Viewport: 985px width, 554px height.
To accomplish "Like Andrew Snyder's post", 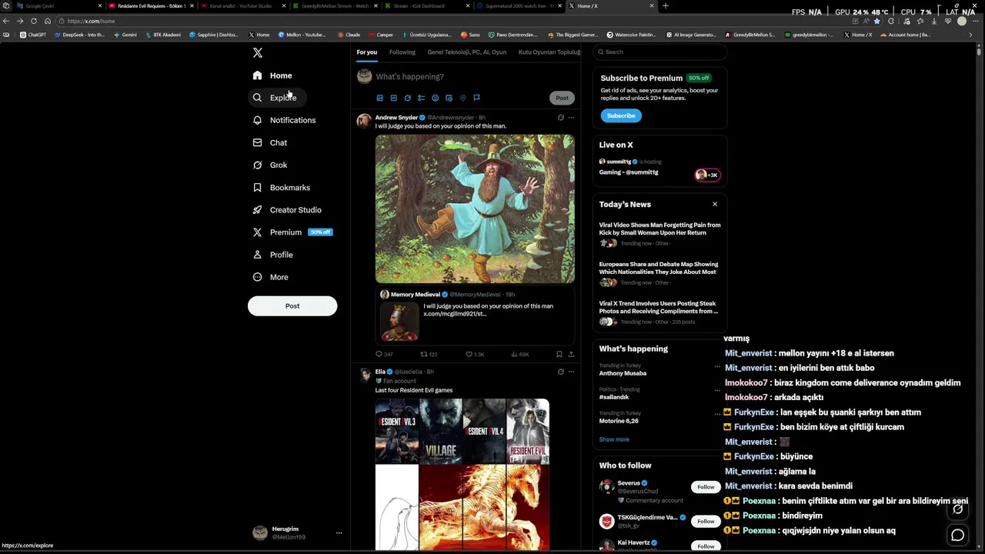I will tap(475, 354).
